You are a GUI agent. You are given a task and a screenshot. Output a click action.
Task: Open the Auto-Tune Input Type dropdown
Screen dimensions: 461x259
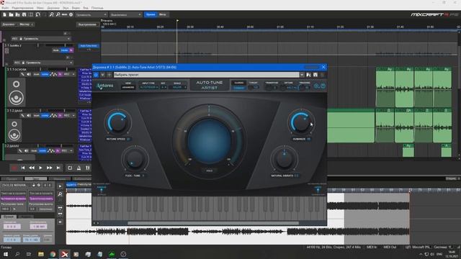(x=148, y=87)
